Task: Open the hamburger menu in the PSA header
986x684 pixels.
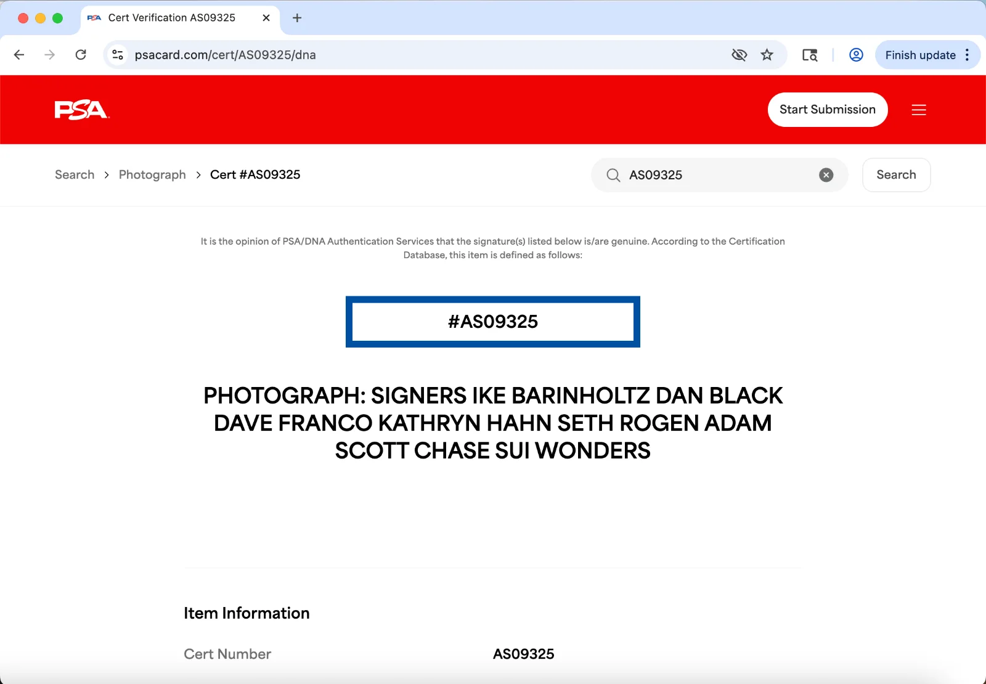Action: pos(919,110)
